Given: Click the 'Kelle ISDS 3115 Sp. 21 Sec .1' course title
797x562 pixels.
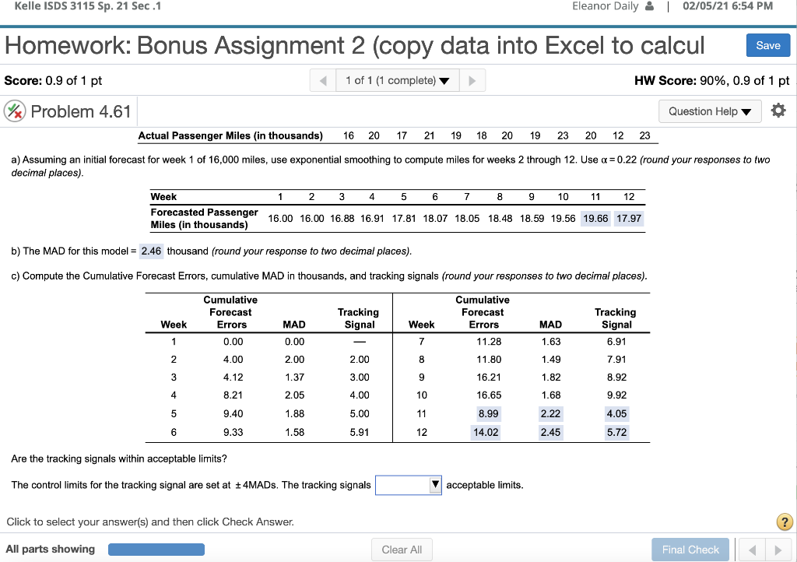Looking at the screenshot, I should pos(87,6).
